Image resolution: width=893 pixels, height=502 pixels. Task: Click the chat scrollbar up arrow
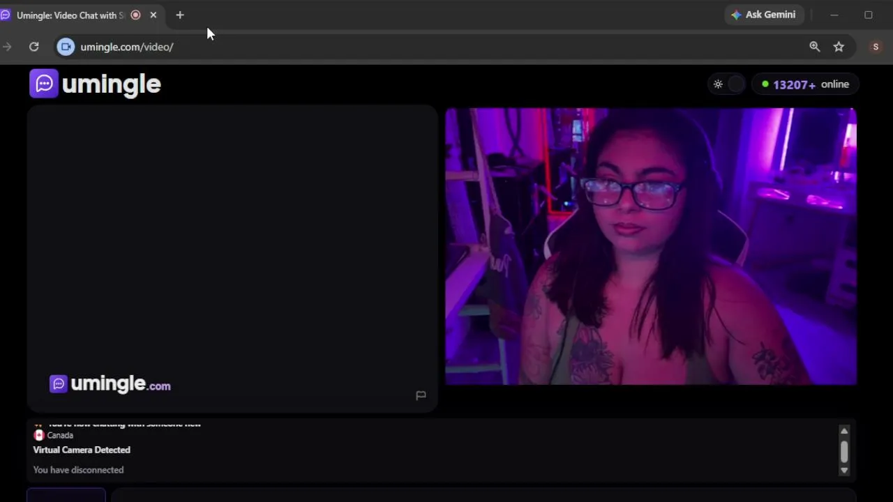click(x=844, y=431)
